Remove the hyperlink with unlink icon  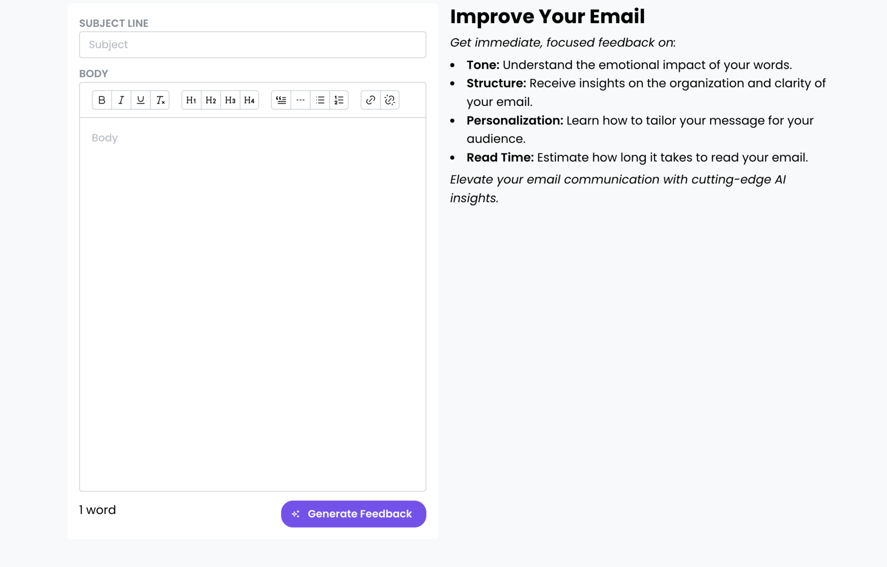coord(389,100)
